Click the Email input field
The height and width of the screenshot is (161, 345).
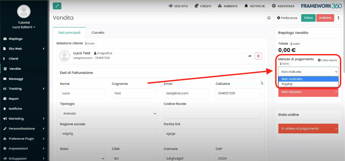click(186, 93)
